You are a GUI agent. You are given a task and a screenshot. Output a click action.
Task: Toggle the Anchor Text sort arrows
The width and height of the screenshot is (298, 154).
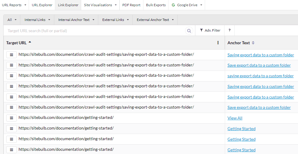[x=253, y=43]
